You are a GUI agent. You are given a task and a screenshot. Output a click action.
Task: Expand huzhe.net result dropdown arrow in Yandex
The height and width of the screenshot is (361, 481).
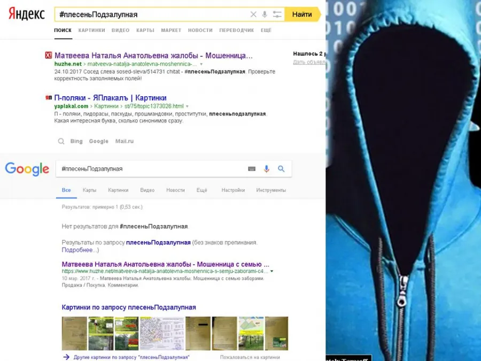(x=201, y=64)
